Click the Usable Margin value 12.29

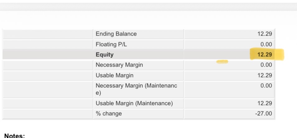tap(265, 75)
